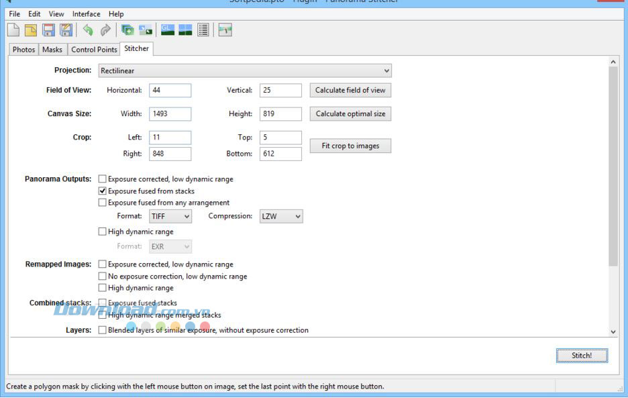Click the Stitch! button
The height and width of the screenshot is (398, 628).
[x=582, y=356]
